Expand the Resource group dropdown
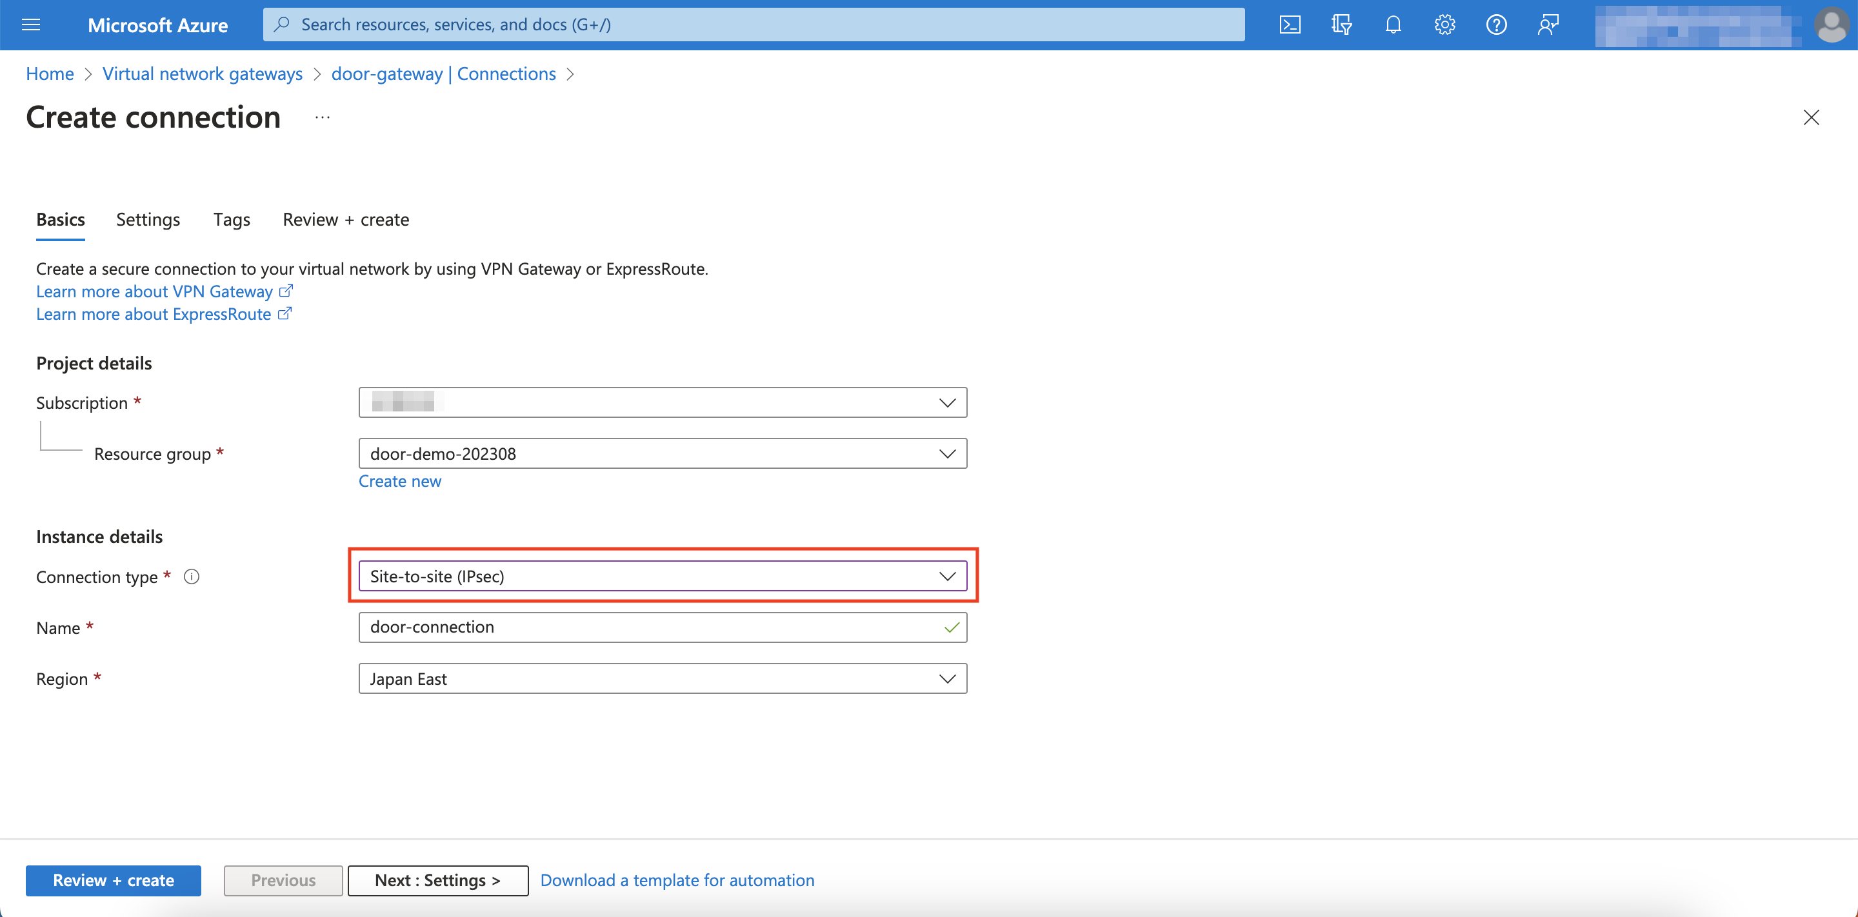Viewport: 1858px width, 917px height. tap(947, 453)
